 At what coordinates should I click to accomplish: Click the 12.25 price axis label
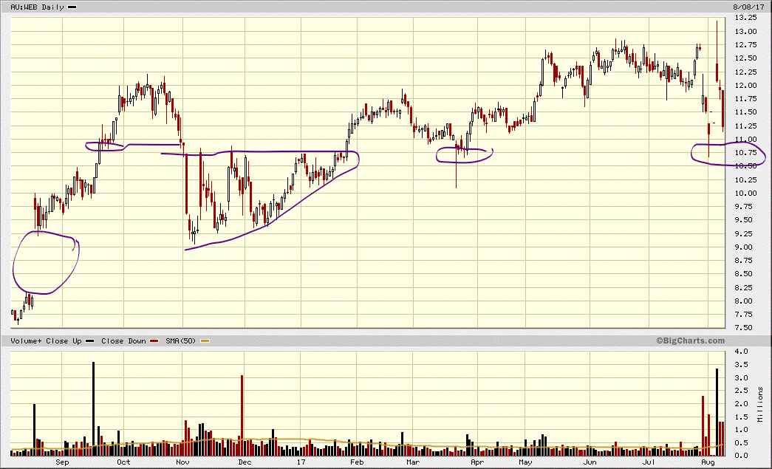[745, 72]
